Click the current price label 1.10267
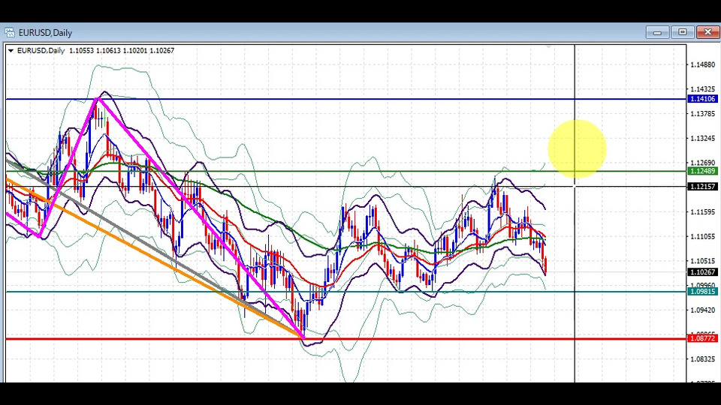Viewport: 721px width, 405px height. tap(702, 272)
